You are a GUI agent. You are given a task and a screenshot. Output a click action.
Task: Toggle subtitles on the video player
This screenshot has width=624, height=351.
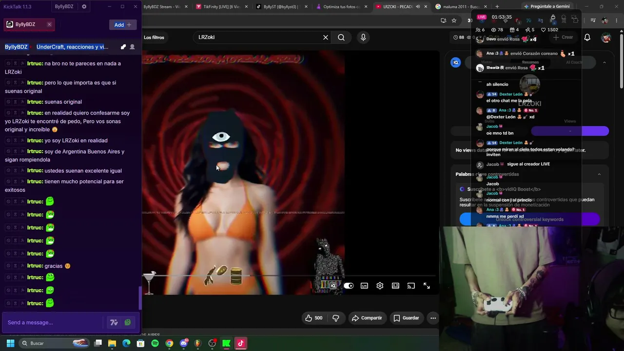point(364,286)
